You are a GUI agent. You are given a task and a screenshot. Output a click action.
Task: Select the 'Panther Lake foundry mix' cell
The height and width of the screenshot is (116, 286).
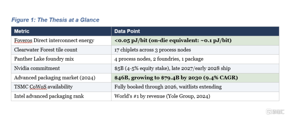[x=44, y=59]
